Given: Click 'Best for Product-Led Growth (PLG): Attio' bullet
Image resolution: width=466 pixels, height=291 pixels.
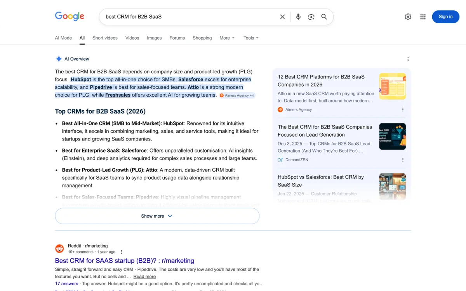Looking at the screenshot, I should click(x=110, y=170).
